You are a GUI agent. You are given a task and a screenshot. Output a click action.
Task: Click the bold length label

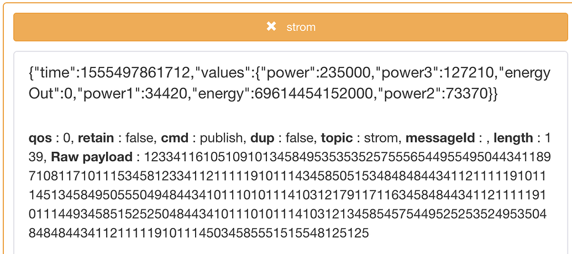[513, 138]
